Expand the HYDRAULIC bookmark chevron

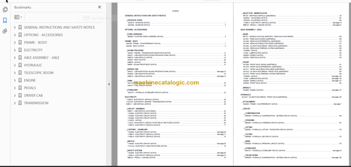15,65
